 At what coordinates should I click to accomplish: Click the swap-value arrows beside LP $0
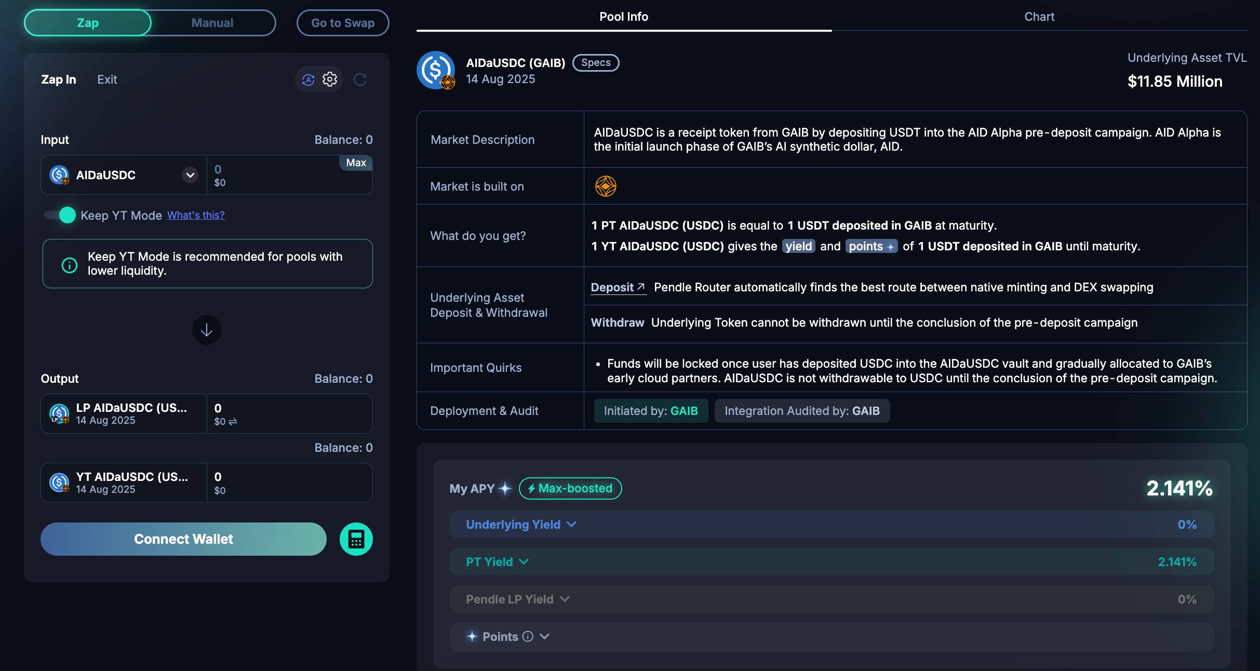click(233, 421)
